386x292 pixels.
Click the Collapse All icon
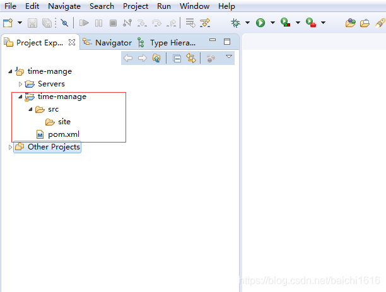tap(177, 59)
